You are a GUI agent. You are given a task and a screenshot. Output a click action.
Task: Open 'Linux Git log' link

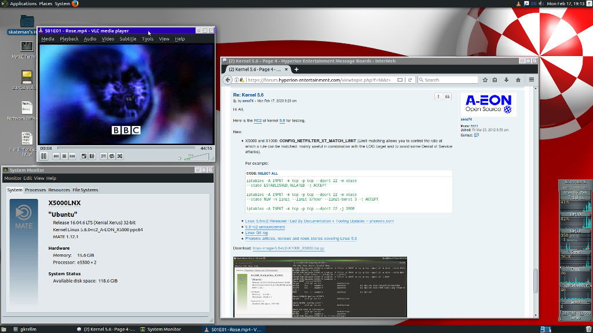coord(257,233)
